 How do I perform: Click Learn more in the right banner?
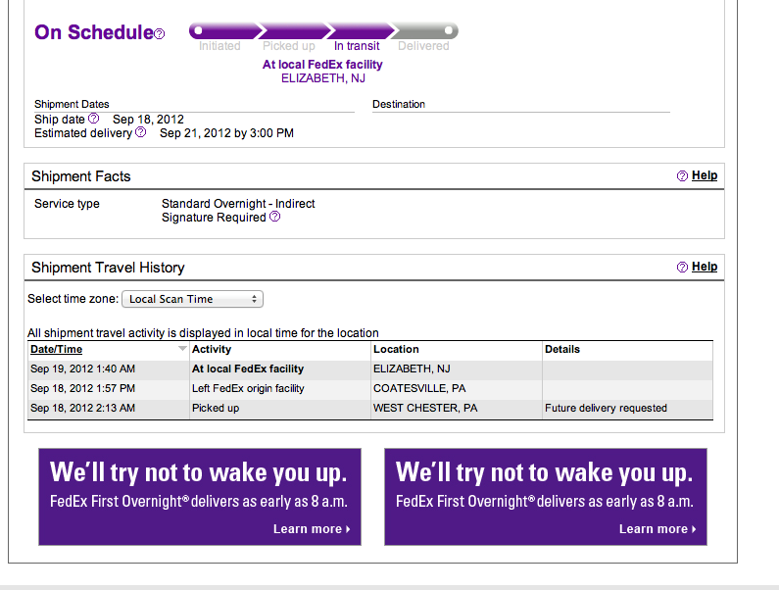click(x=657, y=529)
